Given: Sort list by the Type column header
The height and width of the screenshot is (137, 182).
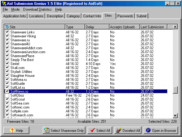Looking at the screenshot, I should pos(75,27).
